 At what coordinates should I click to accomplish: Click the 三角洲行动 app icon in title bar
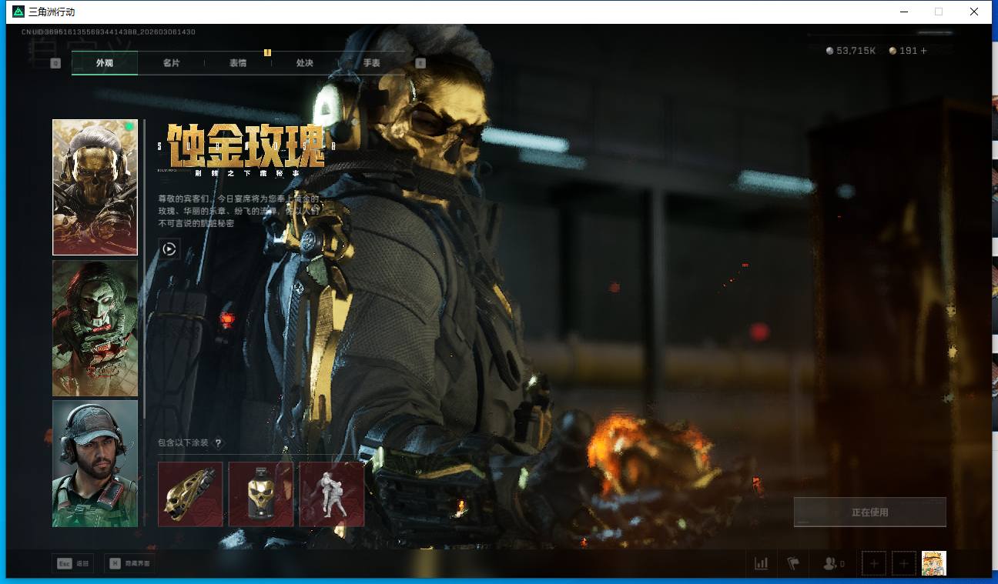click(x=18, y=12)
